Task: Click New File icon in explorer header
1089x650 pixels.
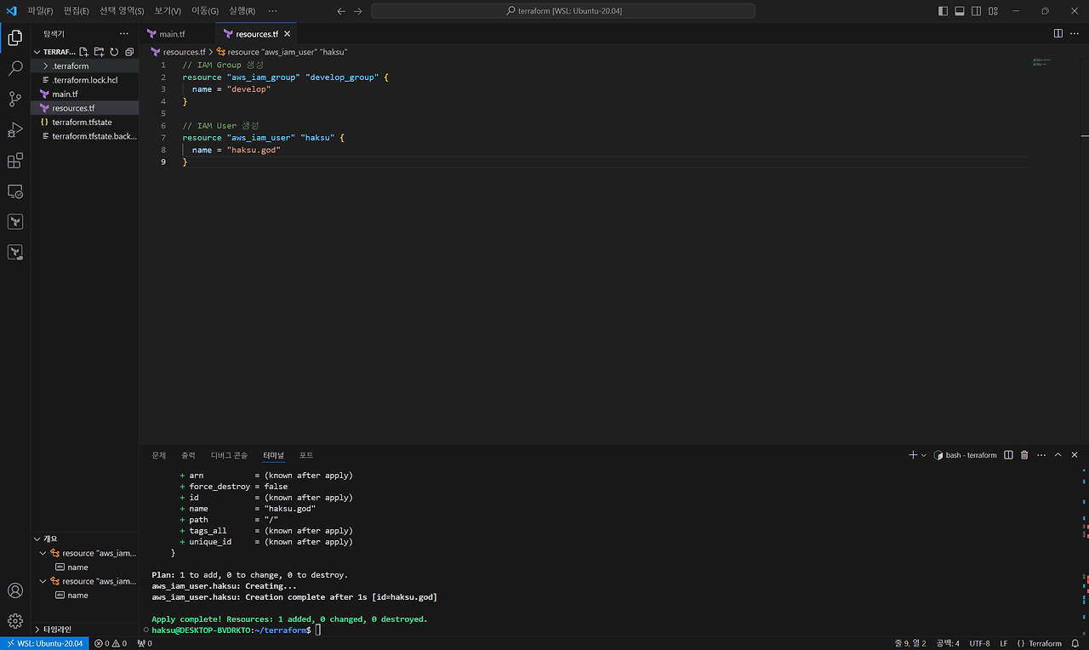Action: click(x=84, y=52)
